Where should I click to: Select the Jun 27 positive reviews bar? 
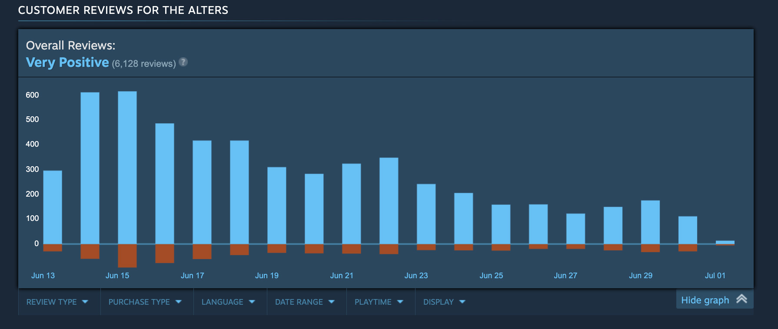point(576,229)
